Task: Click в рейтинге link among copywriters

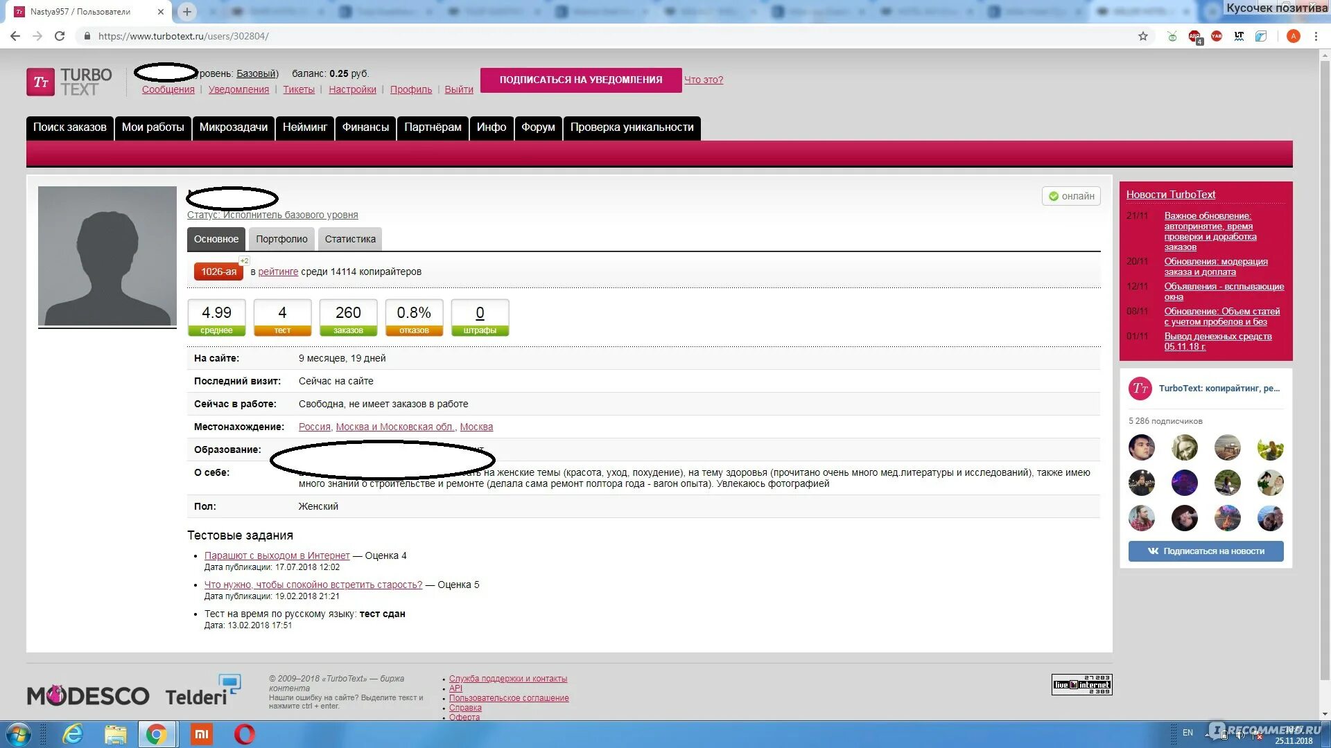Action: click(278, 271)
